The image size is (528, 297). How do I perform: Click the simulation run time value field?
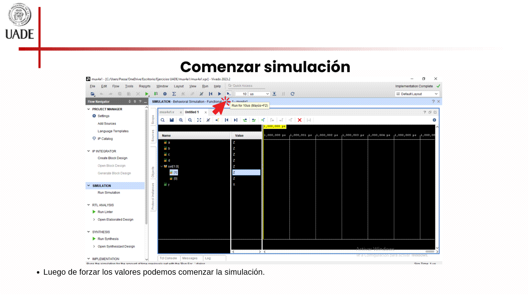pos(242,94)
